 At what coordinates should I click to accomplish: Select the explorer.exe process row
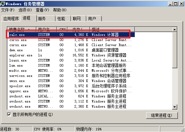pos(71,55)
